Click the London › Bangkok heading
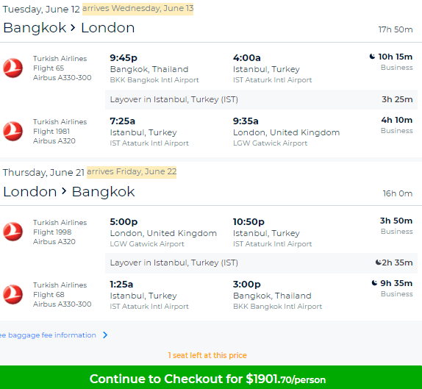This screenshot has height=389, width=422. point(69,191)
